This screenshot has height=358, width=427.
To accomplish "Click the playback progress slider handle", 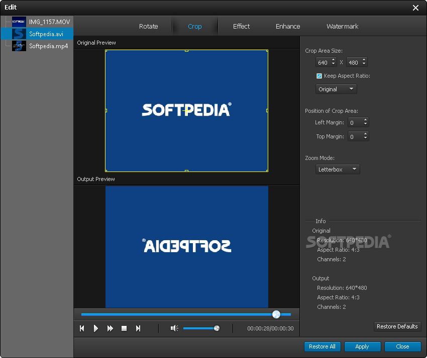I will click(276, 314).
